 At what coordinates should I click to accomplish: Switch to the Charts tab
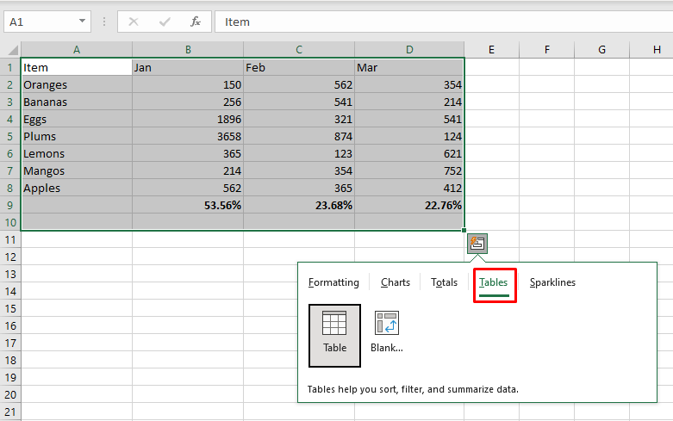(x=396, y=282)
